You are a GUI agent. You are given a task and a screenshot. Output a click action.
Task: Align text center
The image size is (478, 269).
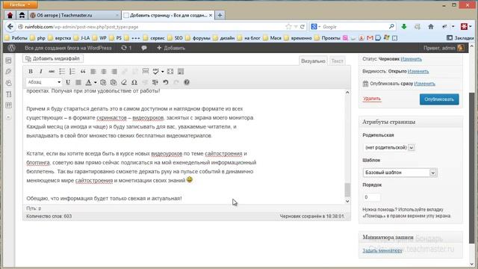point(104,72)
